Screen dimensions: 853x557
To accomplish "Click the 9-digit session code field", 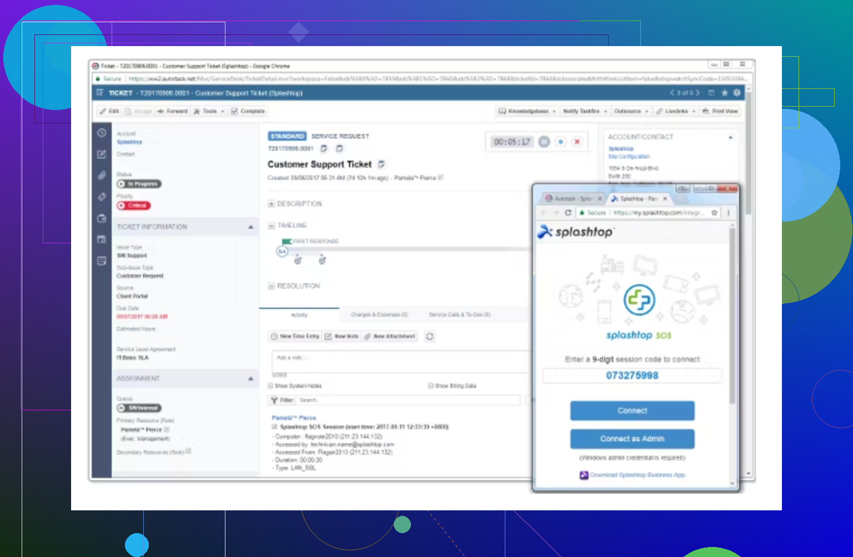I will pos(632,375).
